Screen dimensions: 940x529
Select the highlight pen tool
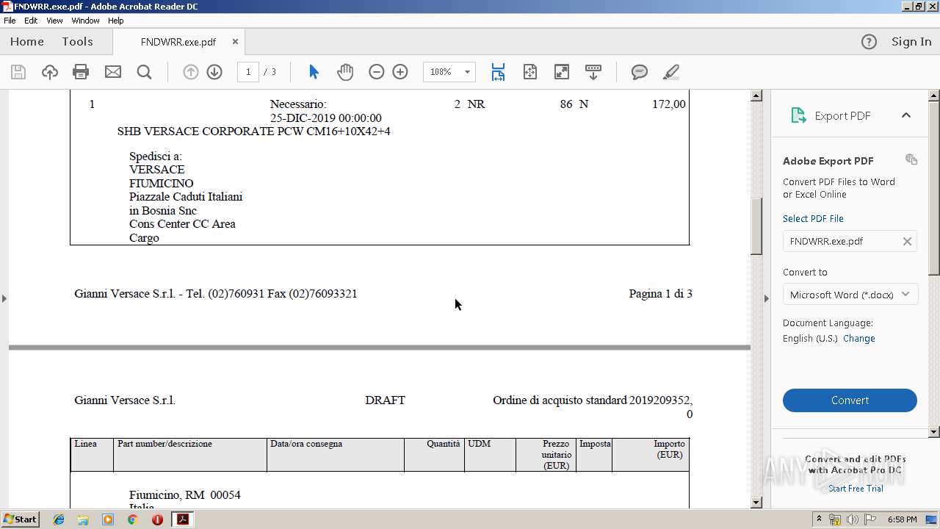coord(670,72)
